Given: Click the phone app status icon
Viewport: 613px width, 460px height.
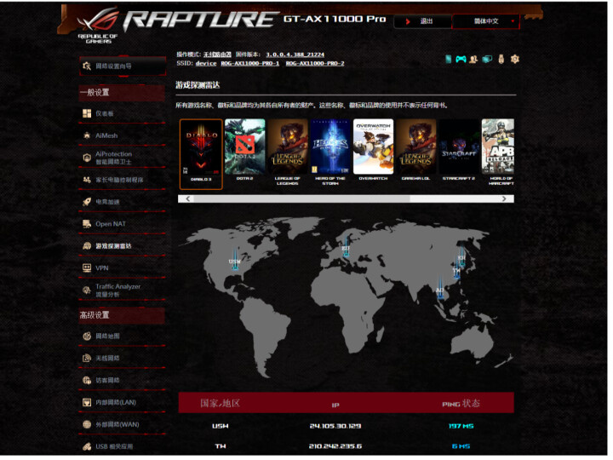Looking at the screenshot, I should point(449,59).
